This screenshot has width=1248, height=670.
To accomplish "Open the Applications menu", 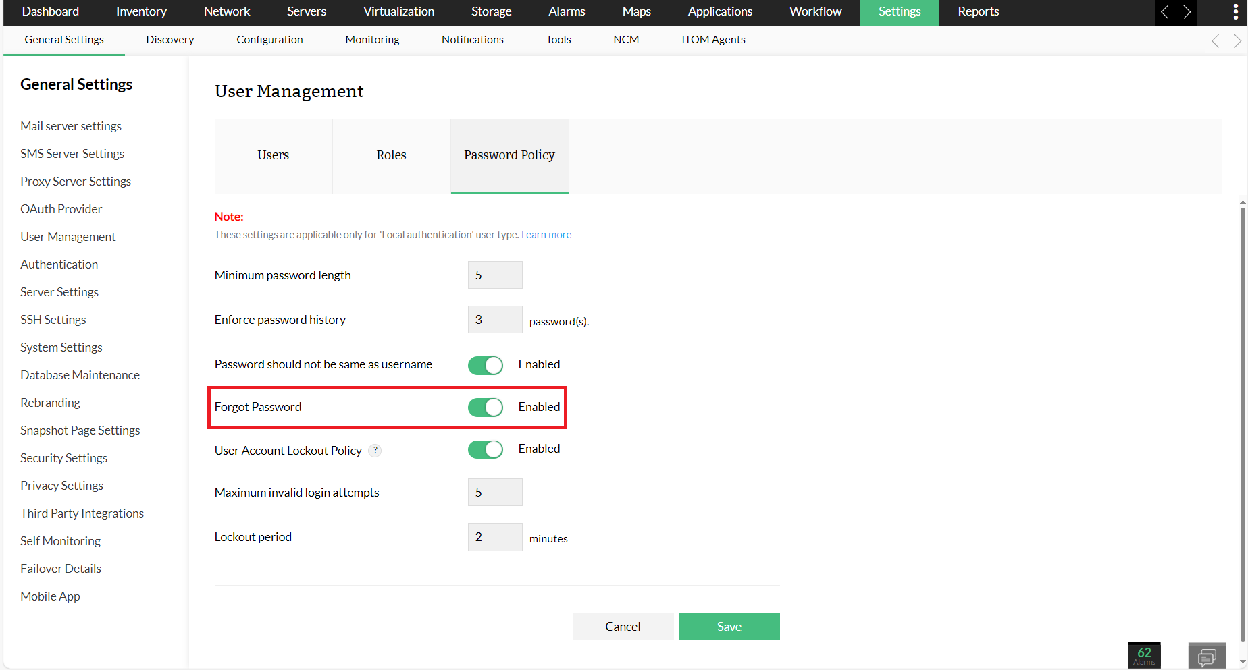I will point(721,11).
